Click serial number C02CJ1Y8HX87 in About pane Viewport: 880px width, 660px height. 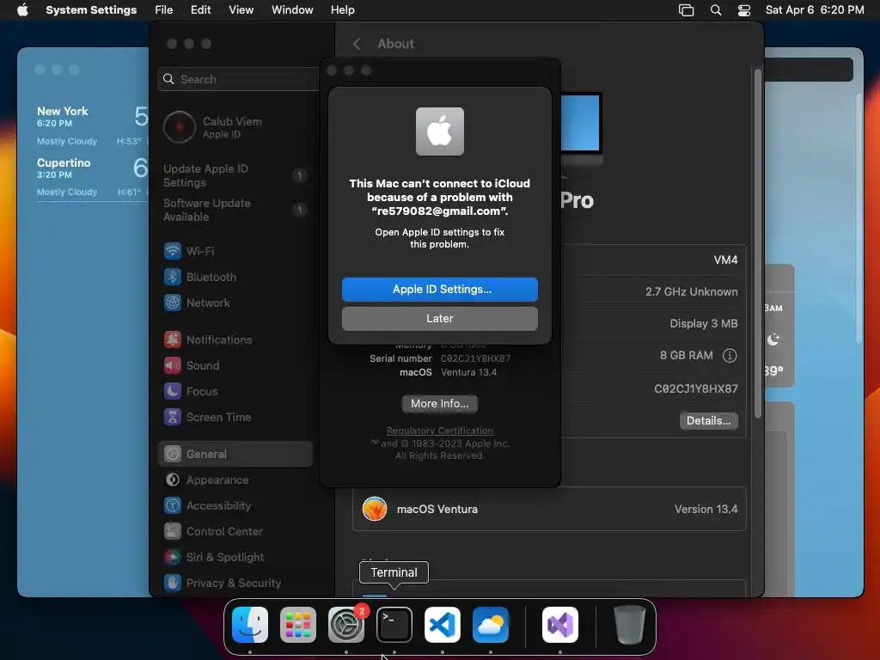point(696,388)
